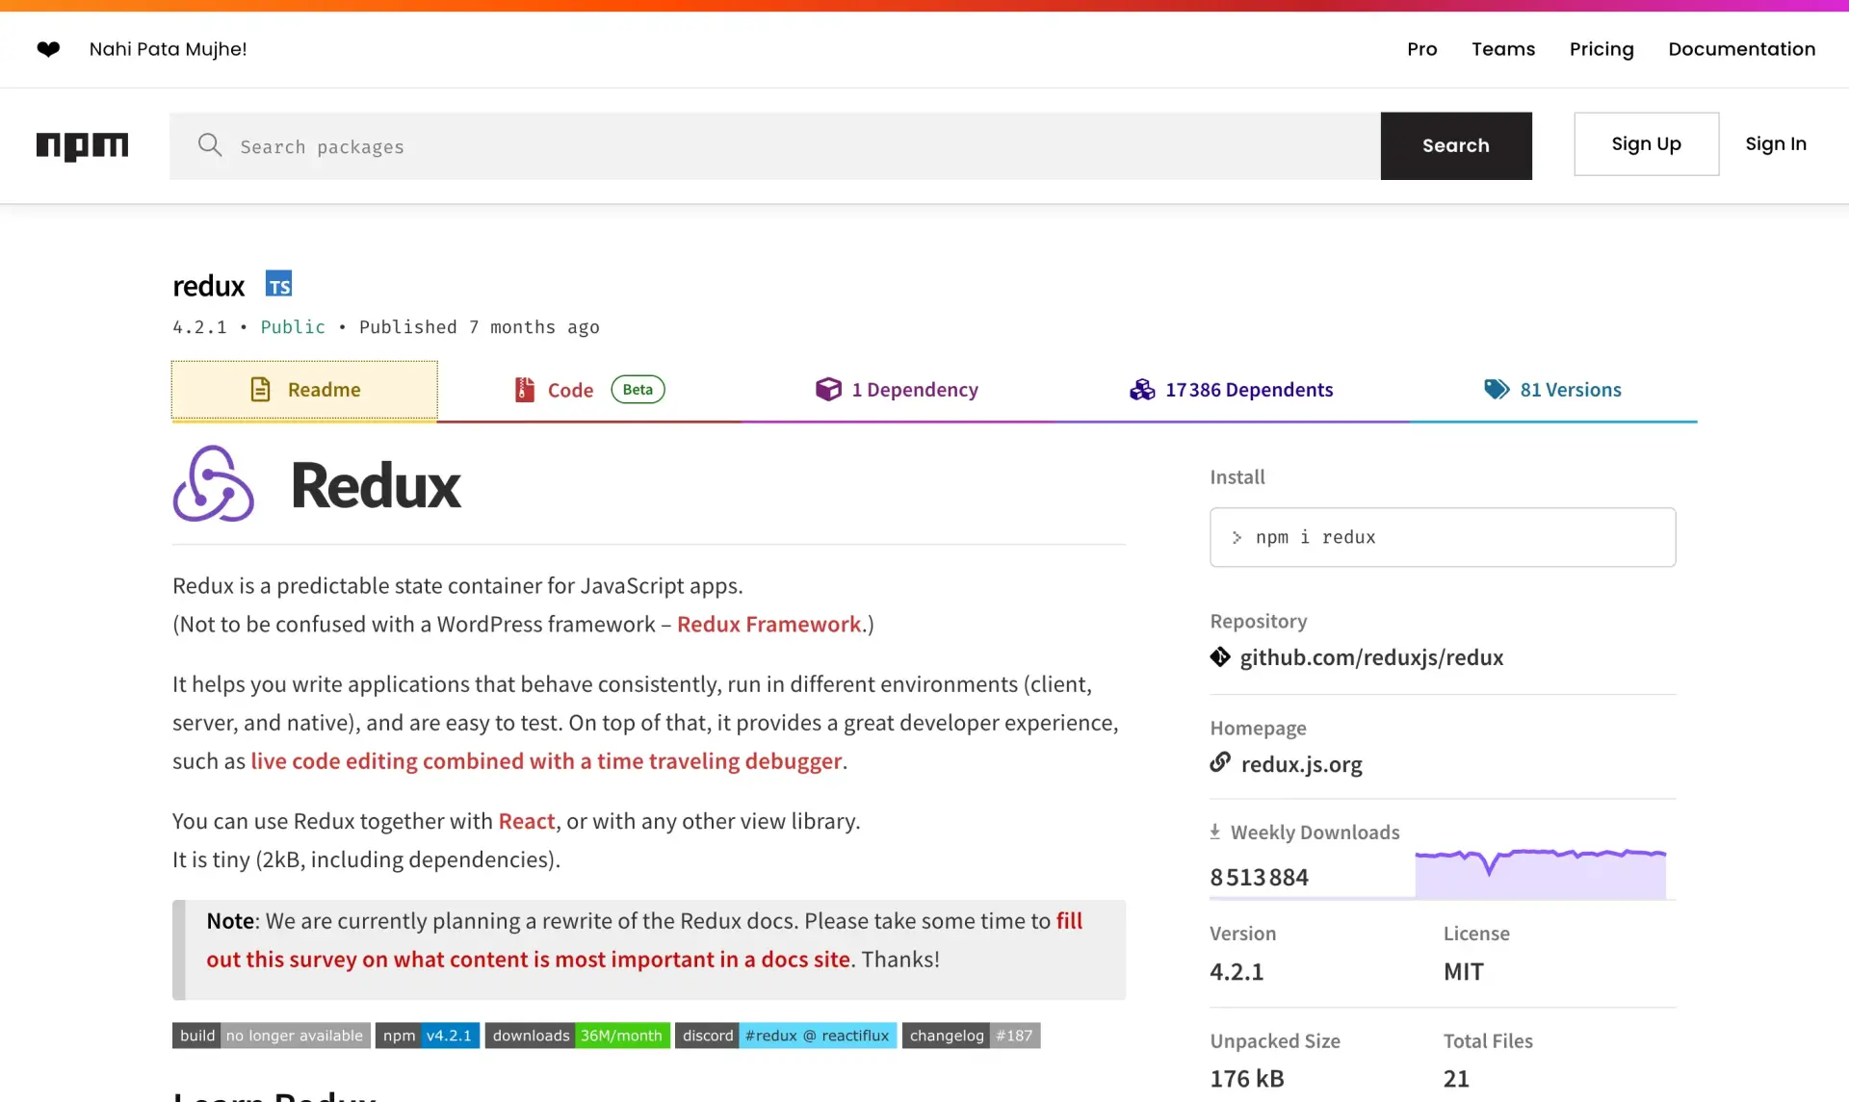Follow the Redux Framework link
Screen dimensions: 1849x1102
(x=768, y=624)
